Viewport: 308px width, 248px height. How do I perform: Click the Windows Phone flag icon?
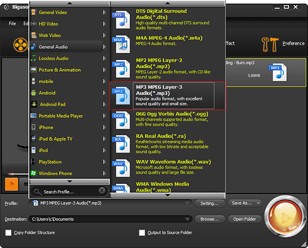pyautogui.click(x=33, y=173)
